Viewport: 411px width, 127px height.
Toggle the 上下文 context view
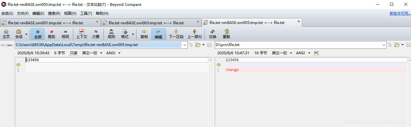(82, 34)
